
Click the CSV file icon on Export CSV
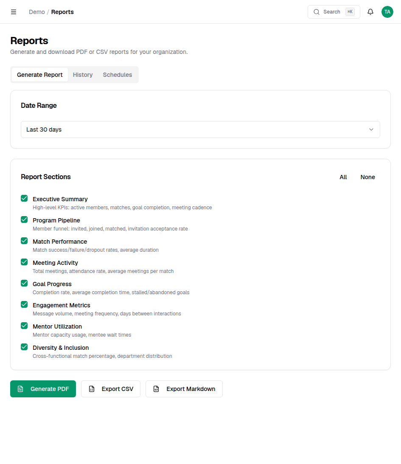click(x=93, y=388)
